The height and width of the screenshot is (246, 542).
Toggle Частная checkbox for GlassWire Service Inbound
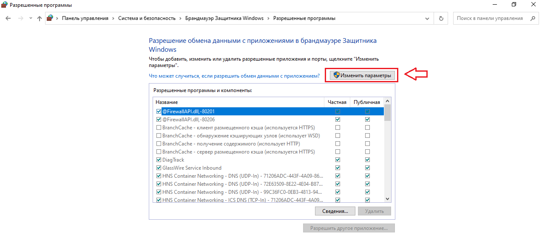pos(338,168)
